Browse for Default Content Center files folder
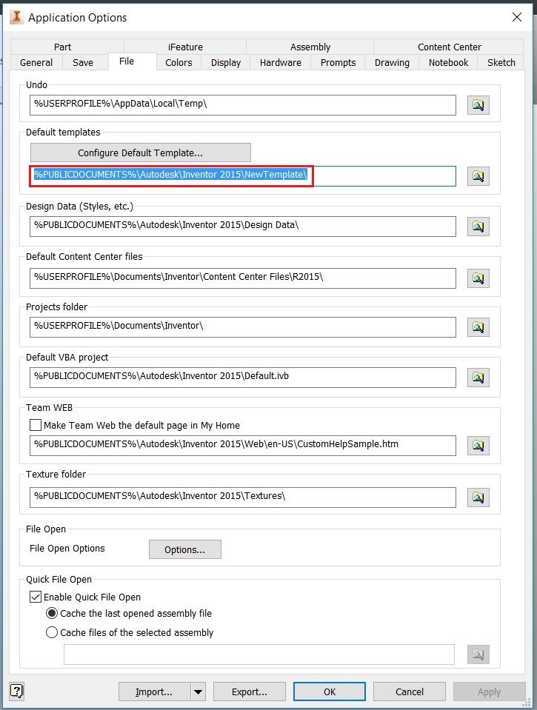The width and height of the screenshot is (537, 710). (478, 278)
